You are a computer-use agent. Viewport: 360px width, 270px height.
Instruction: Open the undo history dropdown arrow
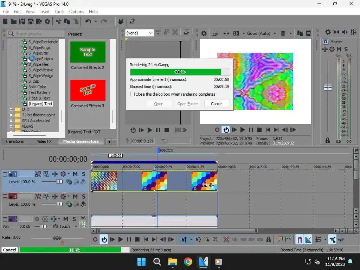pyautogui.click(x=96, y=21)
